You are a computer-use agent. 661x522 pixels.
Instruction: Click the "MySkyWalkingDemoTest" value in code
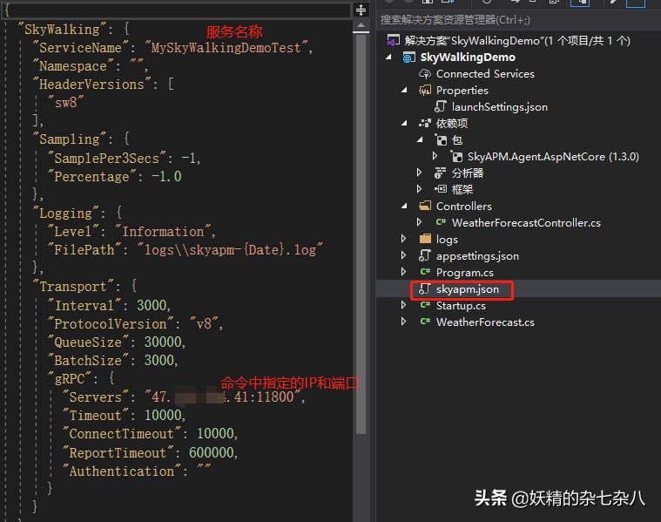coord(226,48)
